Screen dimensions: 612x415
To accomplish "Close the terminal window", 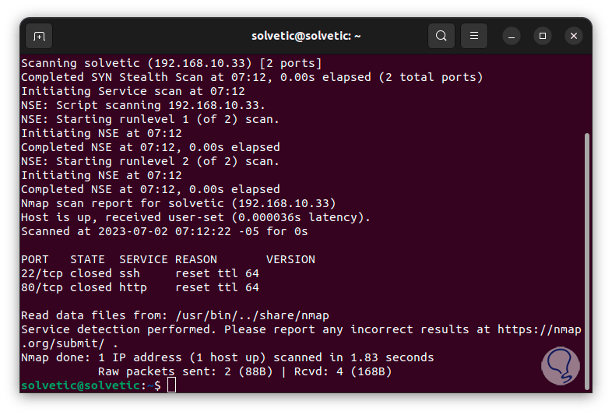I will (574, 36).
